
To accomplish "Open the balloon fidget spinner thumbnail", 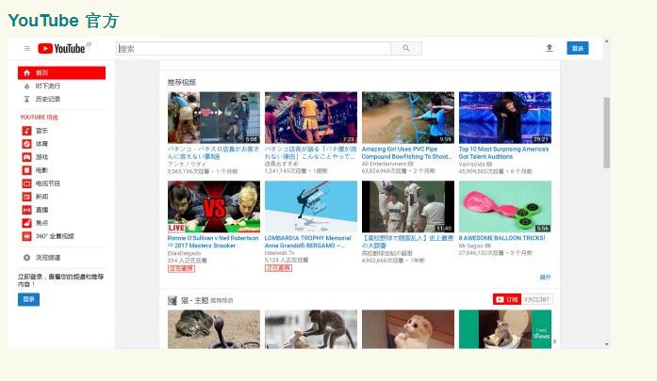I will tap(505, 207).
